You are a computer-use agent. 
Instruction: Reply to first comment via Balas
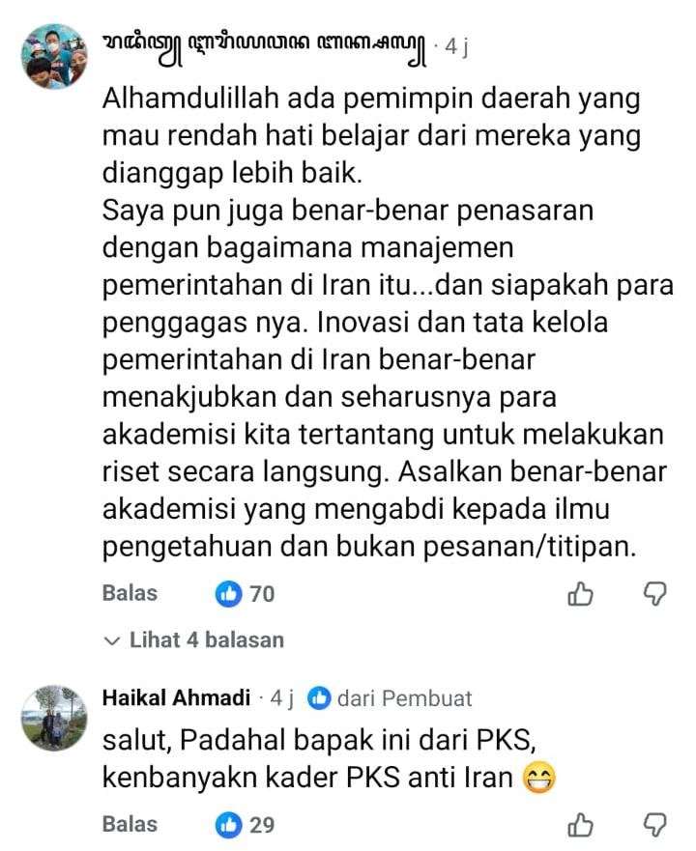tap(130, 593)
